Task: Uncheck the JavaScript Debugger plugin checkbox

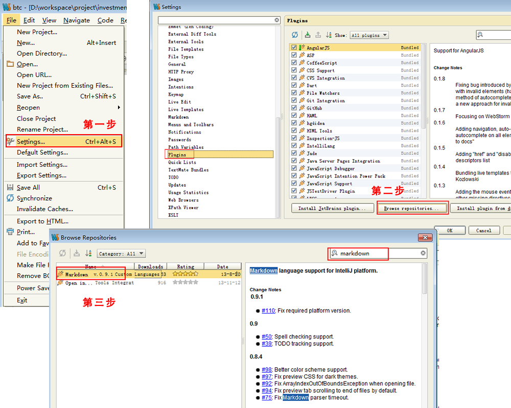Action: click(294, 168)
